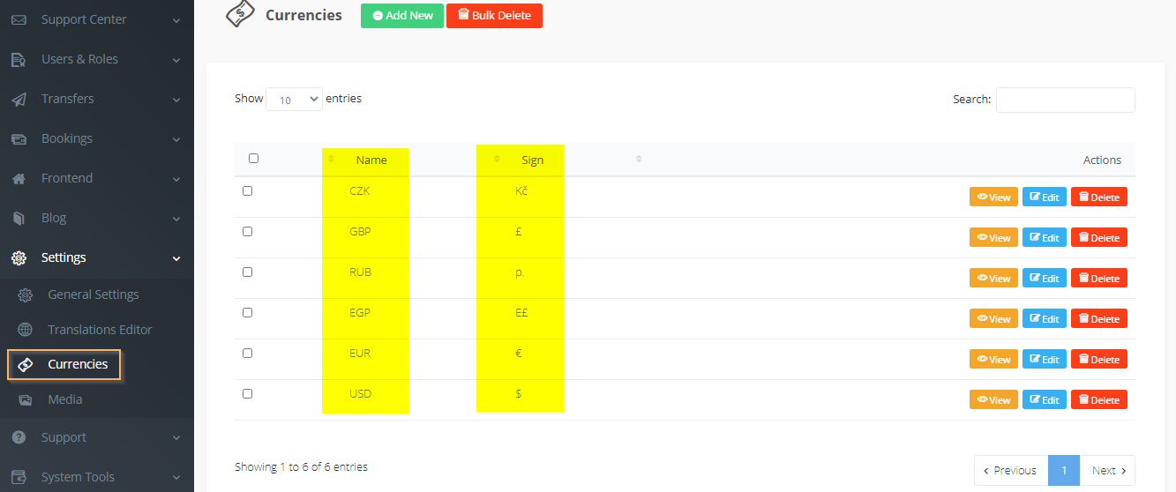Click the Translations Editor globe icon
1176x492 pixels.
[x=26, y=330]
